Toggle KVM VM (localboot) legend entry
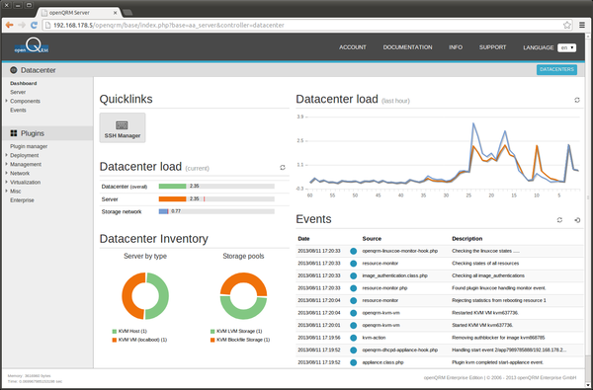 [139, 340]
